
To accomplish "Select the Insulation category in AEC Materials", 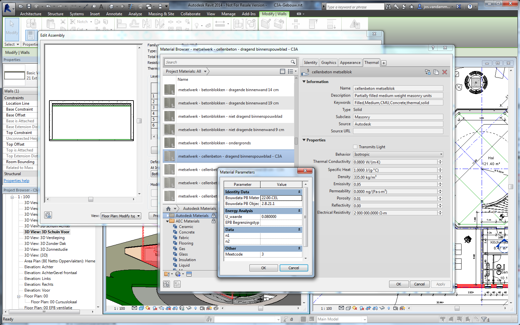I will coord(187,260).
